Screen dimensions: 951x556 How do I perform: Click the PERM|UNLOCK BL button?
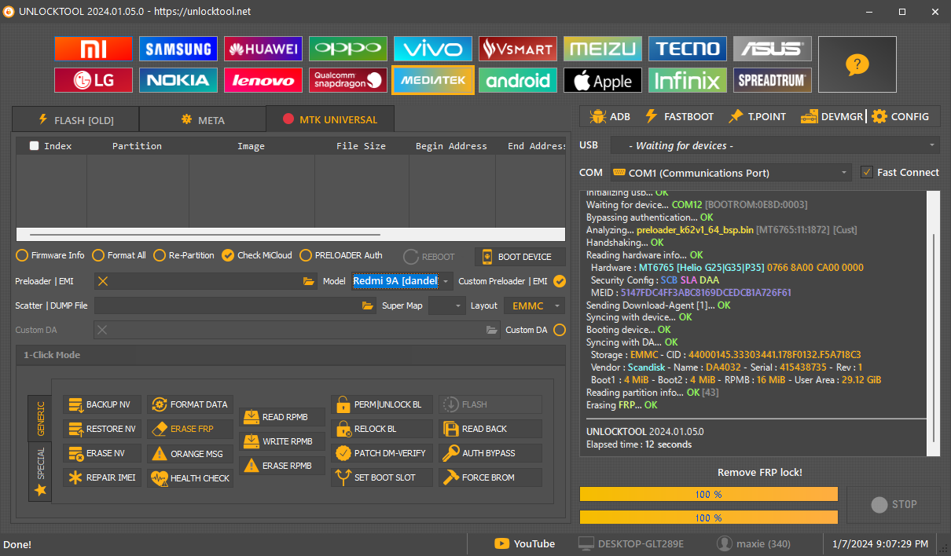click(x=382, y=404)
